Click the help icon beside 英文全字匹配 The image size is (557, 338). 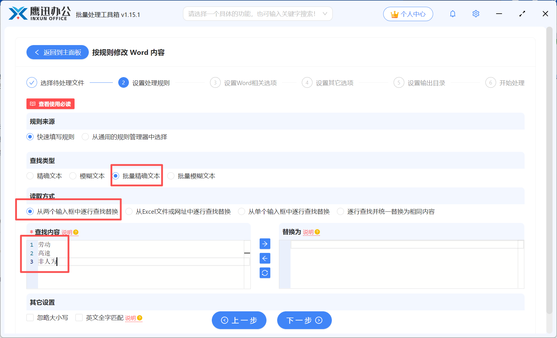pyautogui.click(x=140, y=318)
